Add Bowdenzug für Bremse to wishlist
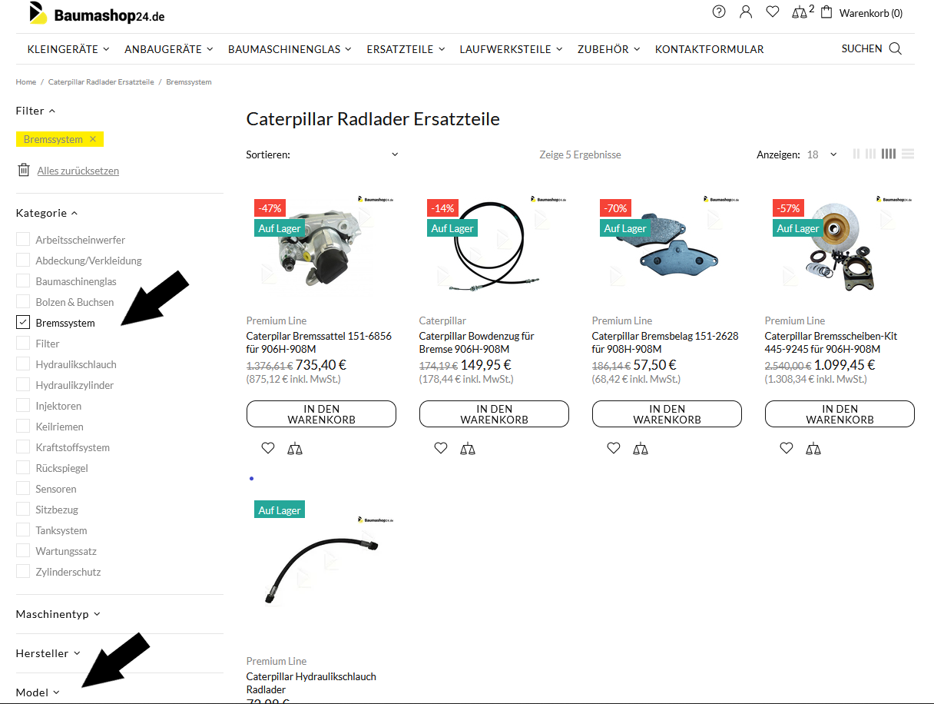 click(440, 448)
